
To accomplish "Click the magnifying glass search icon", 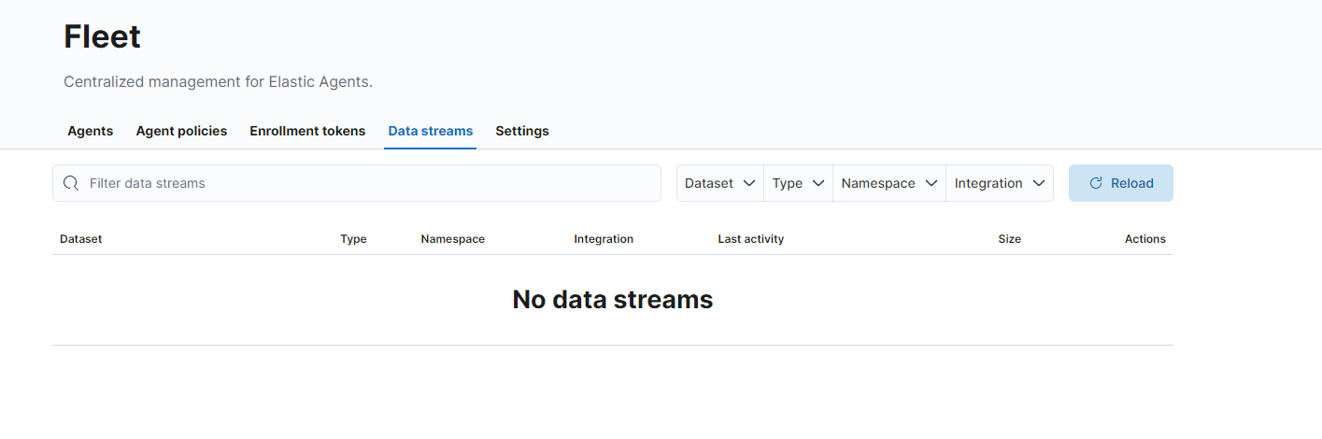I will 71,183.
